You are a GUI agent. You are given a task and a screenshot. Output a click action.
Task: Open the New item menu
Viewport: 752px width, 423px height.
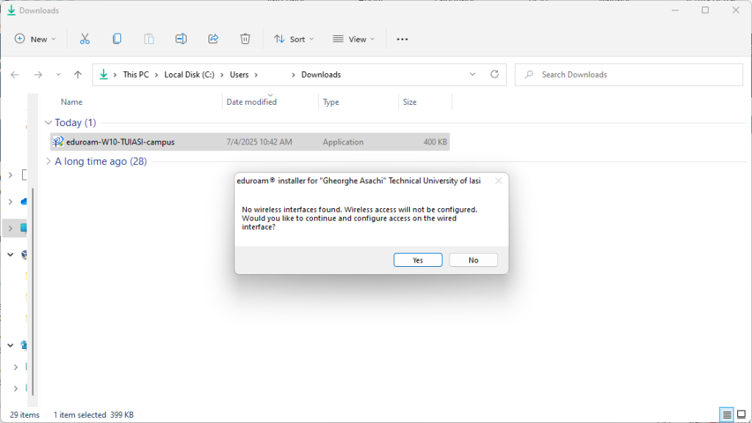coord(35,40)
